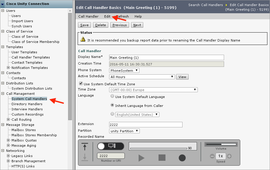This screenshot has height=170, width=270.
Task: Open the Time Zone dropdown
Action: pyautogui.click(x=153, y=90)
